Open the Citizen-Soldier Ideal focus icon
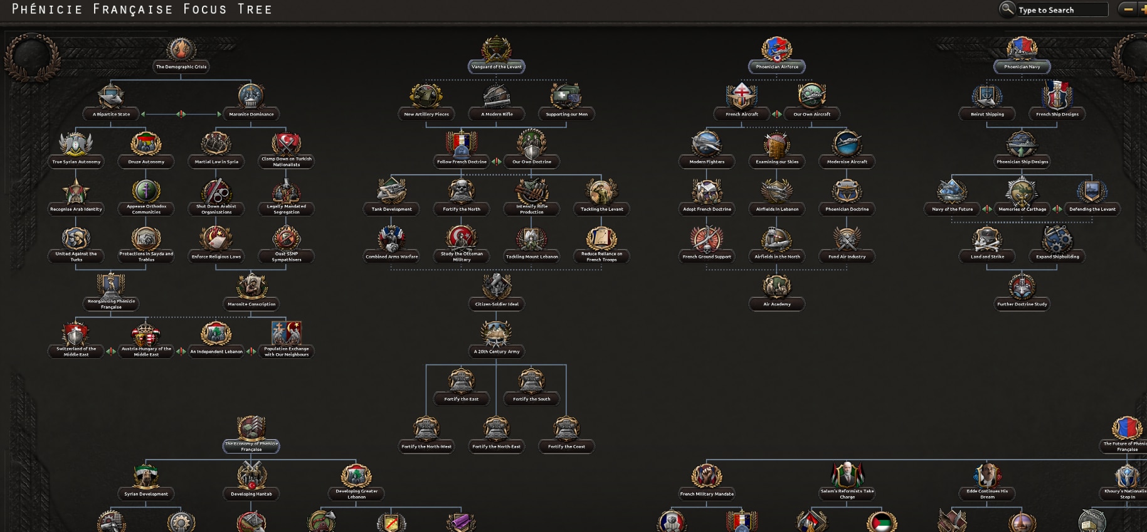Screen dimensions: 1147x532 coord(497,286)
